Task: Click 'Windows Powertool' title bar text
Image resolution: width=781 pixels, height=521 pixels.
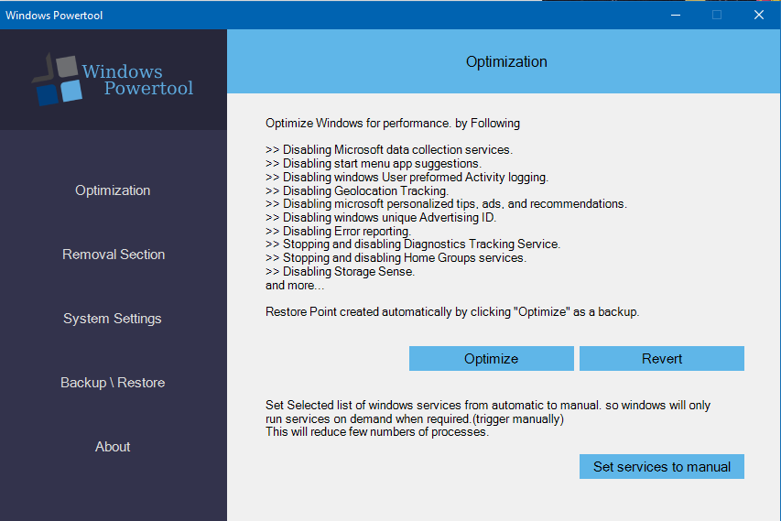Action: click(x=54, y=16)
